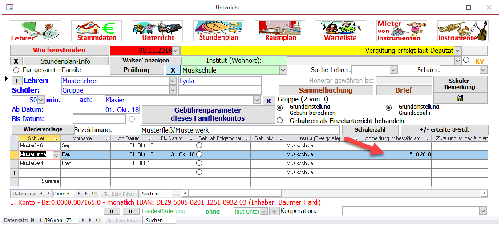Open the Lehrer Musterlehrer dropdown

[173, 81]
